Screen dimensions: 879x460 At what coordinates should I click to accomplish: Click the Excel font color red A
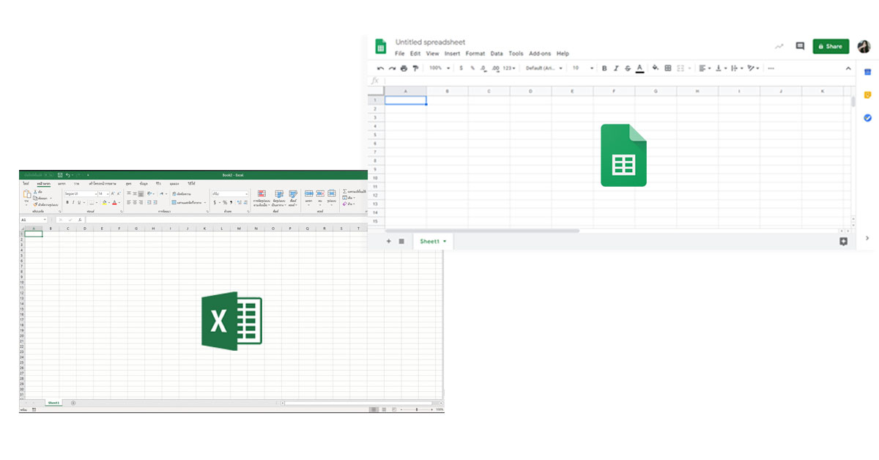(114, 203)
